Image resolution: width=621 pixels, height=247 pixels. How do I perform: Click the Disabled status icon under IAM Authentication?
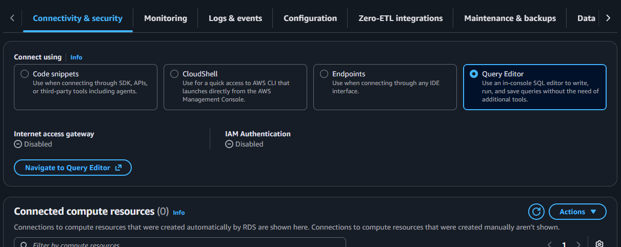coord(229,145)
